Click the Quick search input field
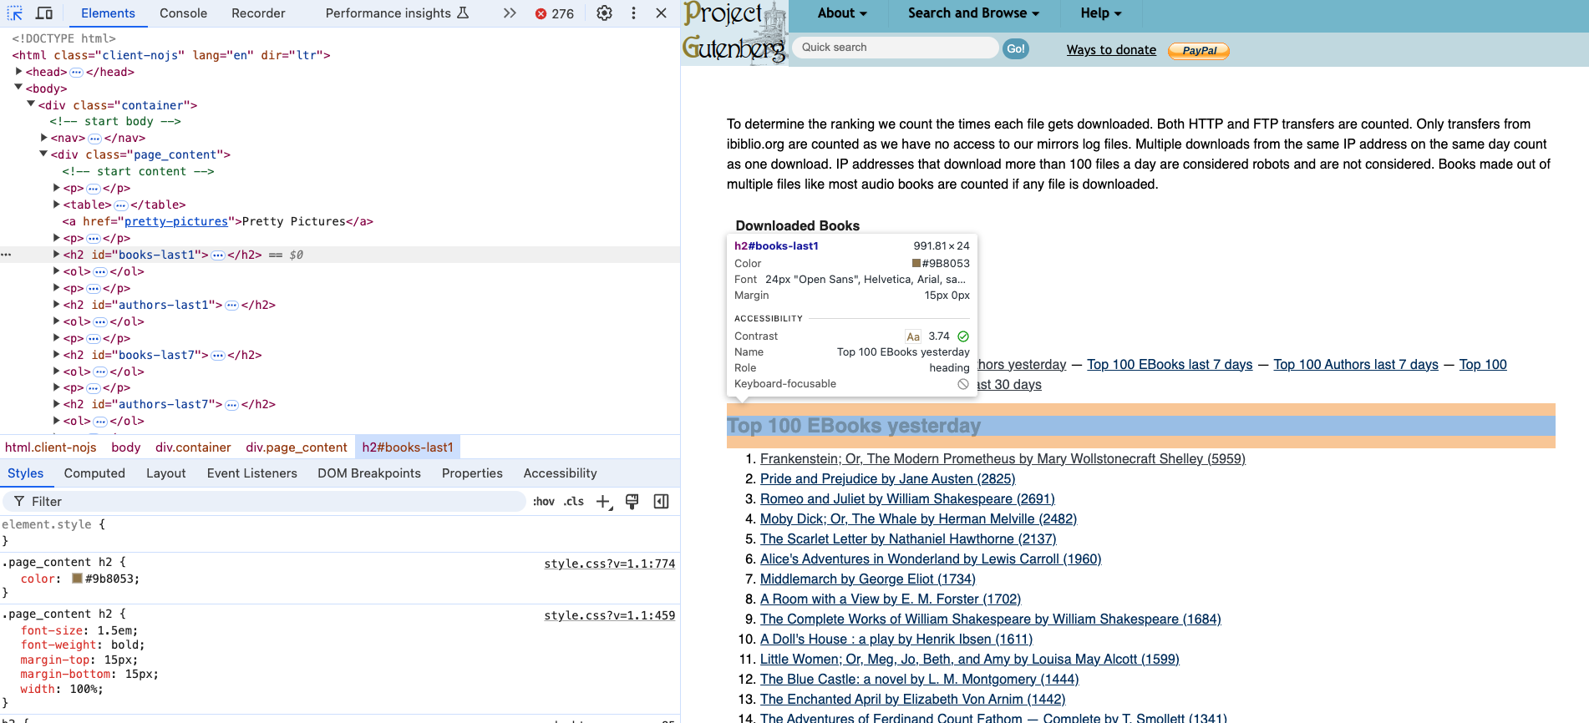This screenshot has width=1589, height=723. [894, 48]
